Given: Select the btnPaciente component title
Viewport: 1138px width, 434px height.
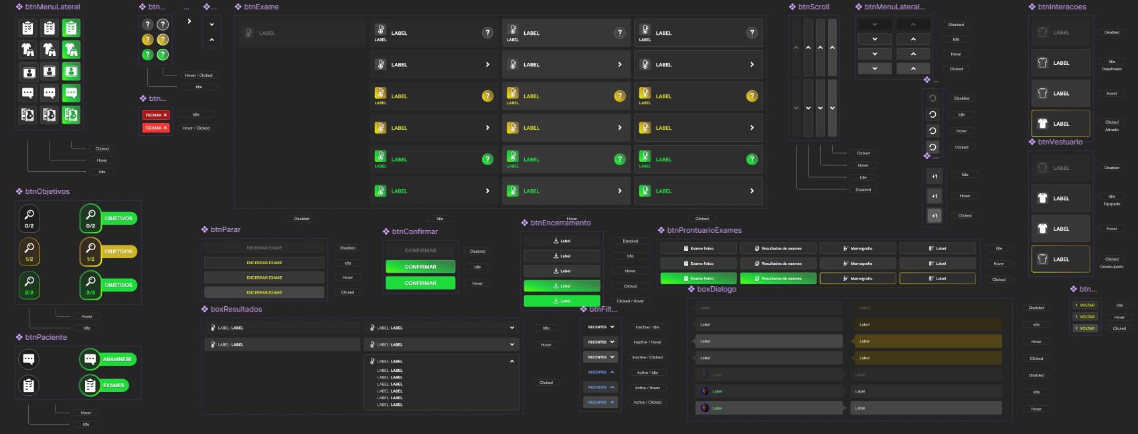Looking at the screenshot, I should [46, 337].
